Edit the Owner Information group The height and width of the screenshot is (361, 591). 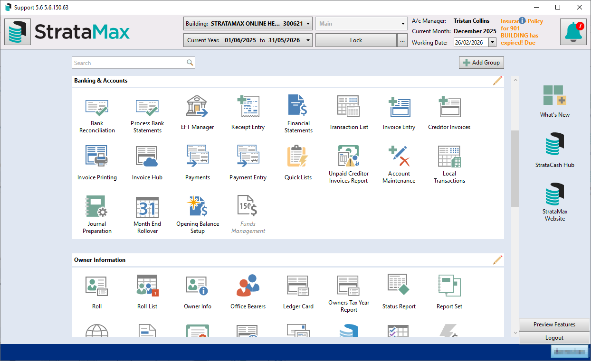coord(497,260)
